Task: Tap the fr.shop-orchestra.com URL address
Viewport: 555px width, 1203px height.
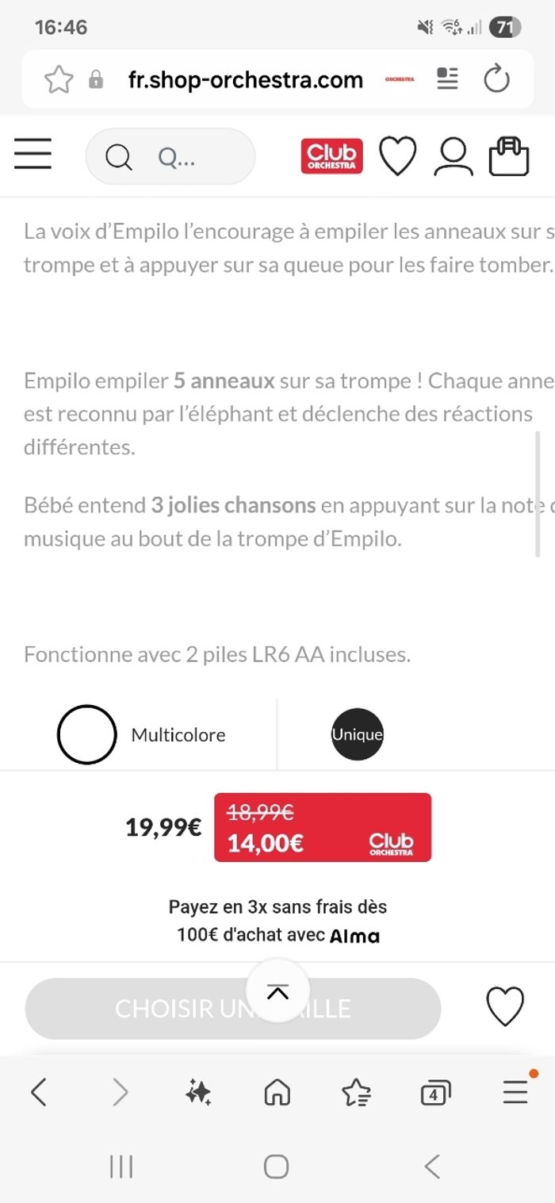Action: coord(245,79)
